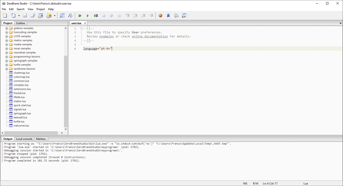
Task: Toggle a breakpoint with the red dot icon
Action: 160,15
